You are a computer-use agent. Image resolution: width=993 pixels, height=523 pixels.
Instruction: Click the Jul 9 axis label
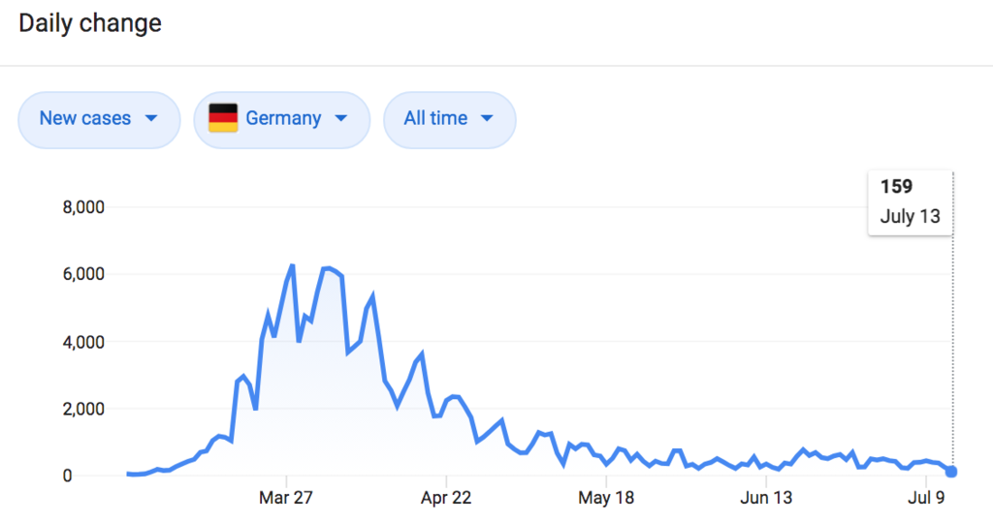point(926,498)
